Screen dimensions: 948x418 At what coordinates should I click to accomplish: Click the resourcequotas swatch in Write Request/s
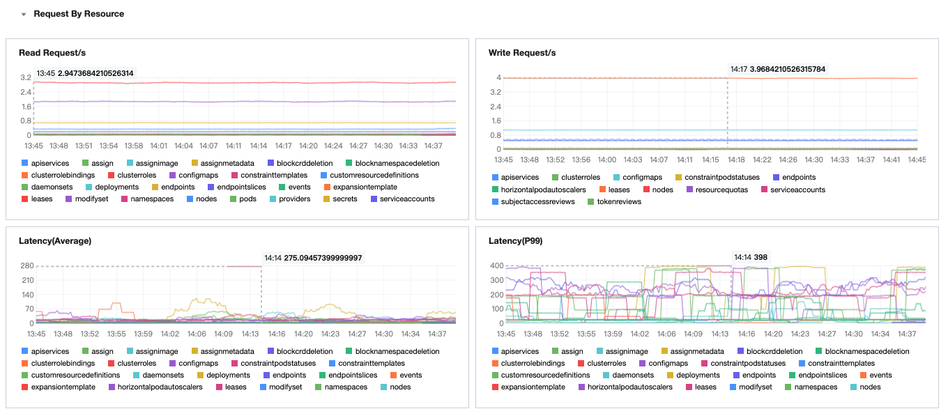[690, 189]
